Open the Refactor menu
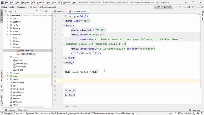 click(x=41, y=2)
